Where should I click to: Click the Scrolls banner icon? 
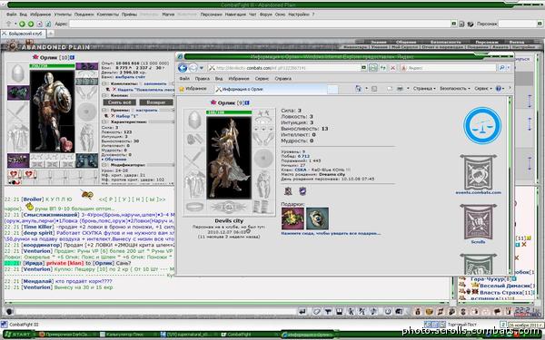click(479, 222)
